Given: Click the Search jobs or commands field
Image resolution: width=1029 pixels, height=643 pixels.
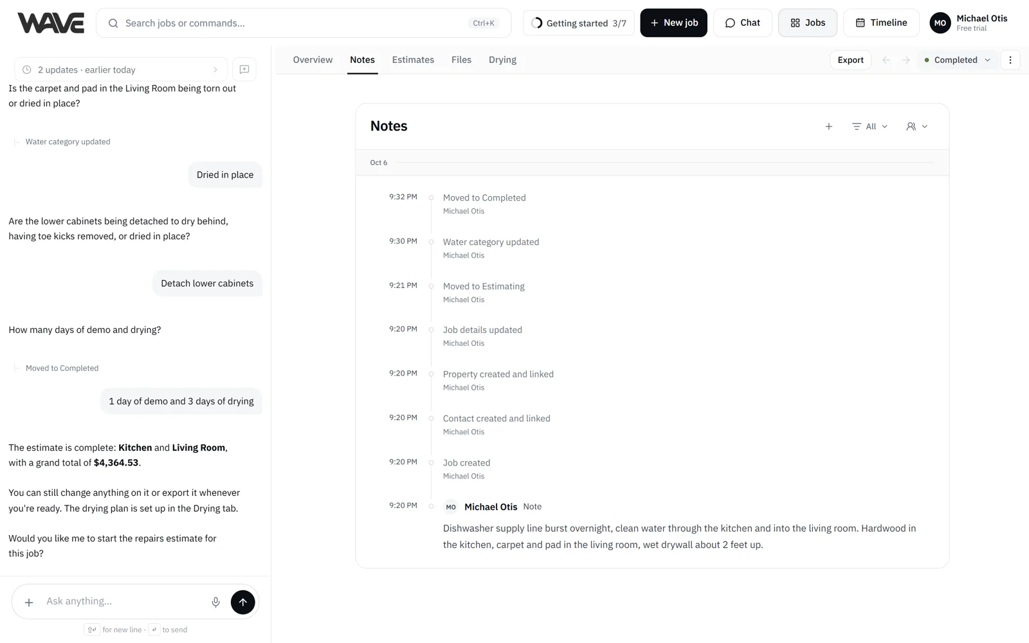Looking at the screenshot, I should pyautogui.click(x=304, y=23).
